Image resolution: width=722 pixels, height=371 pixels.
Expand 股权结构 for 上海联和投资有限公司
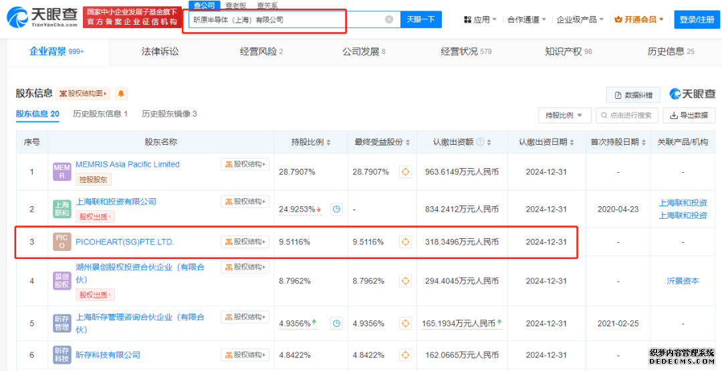(245, 202)
